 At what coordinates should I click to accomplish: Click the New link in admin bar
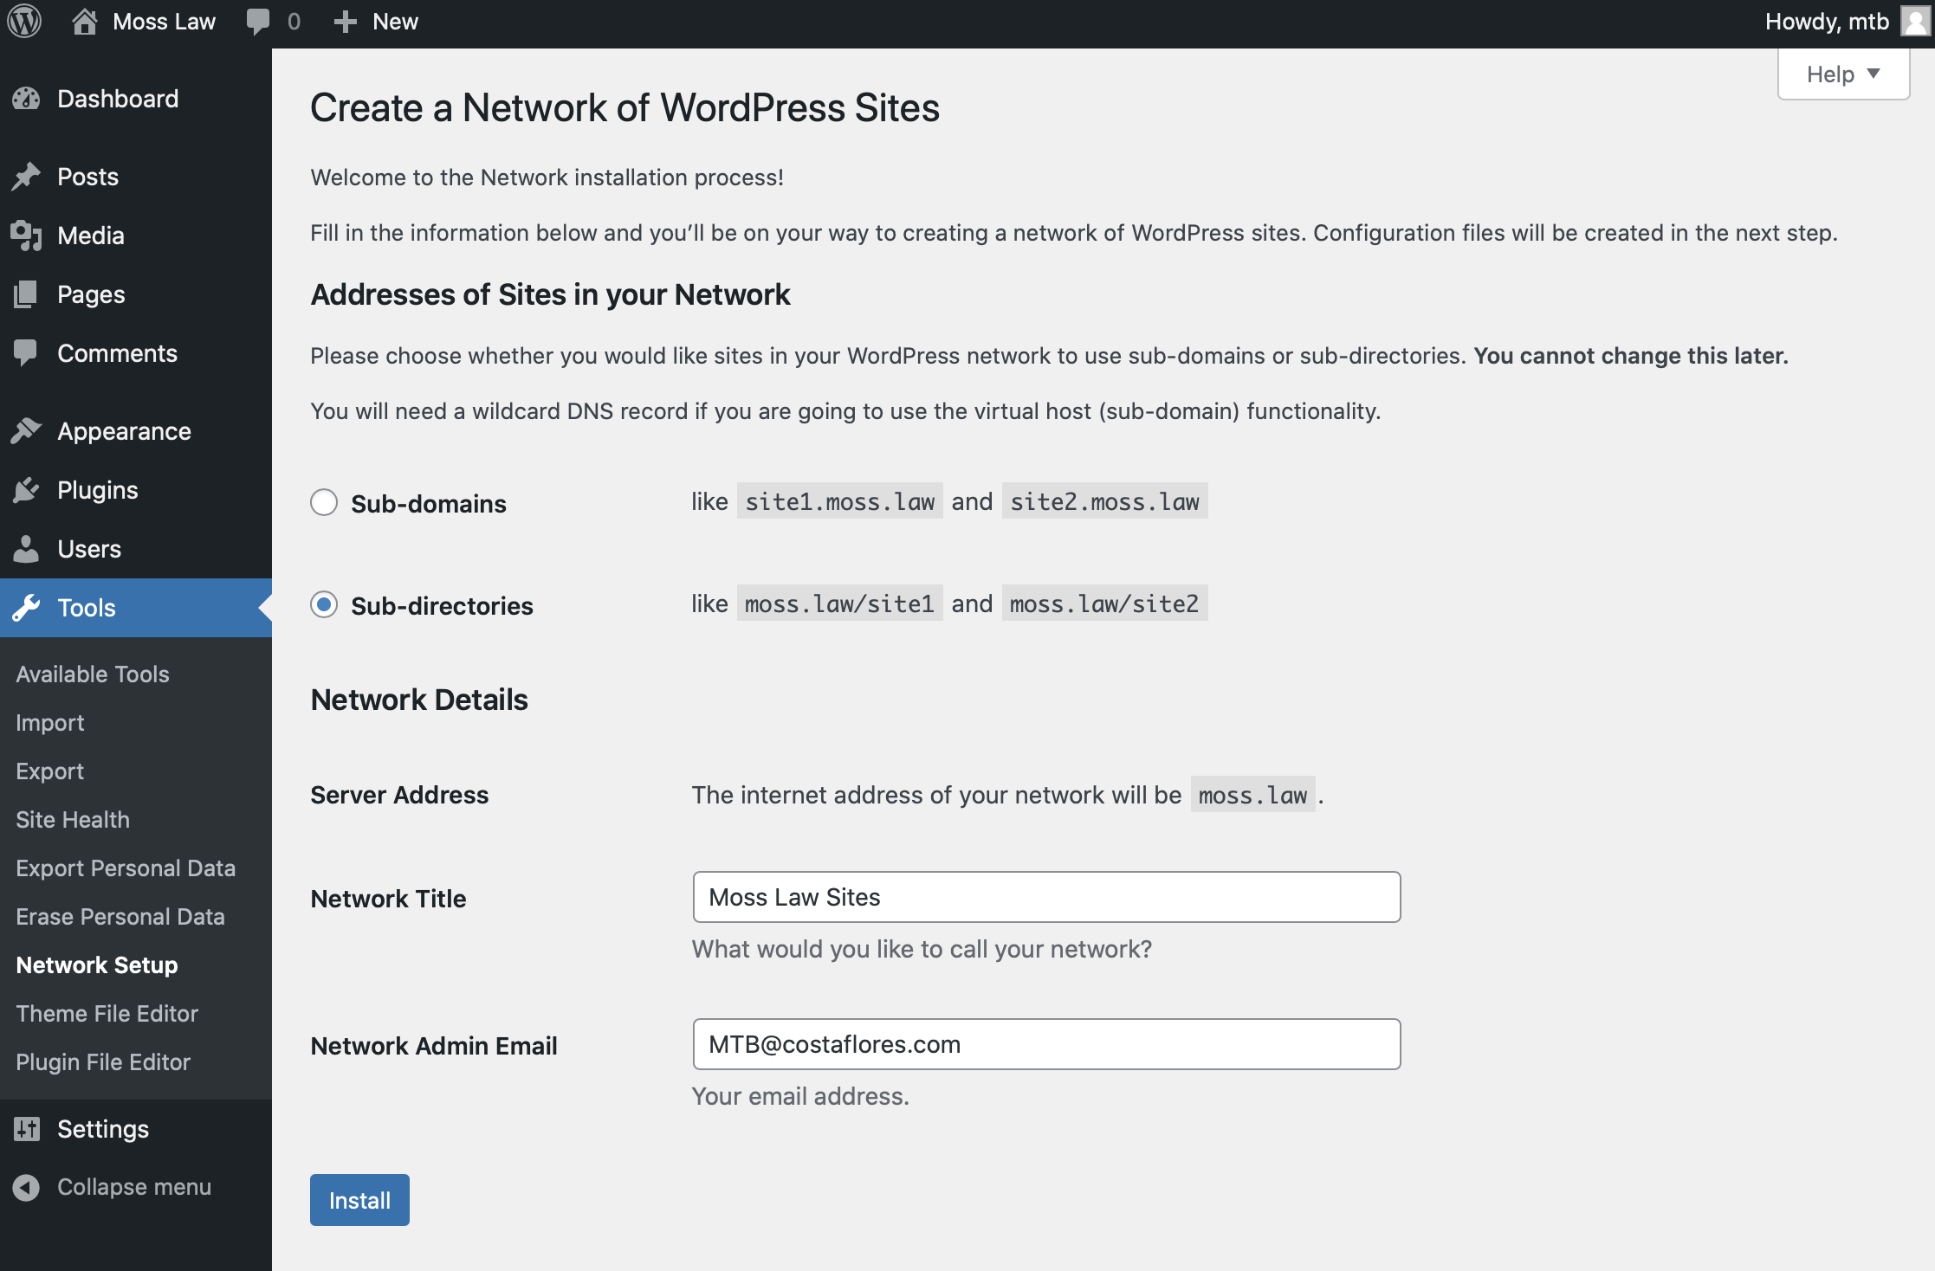395,22
